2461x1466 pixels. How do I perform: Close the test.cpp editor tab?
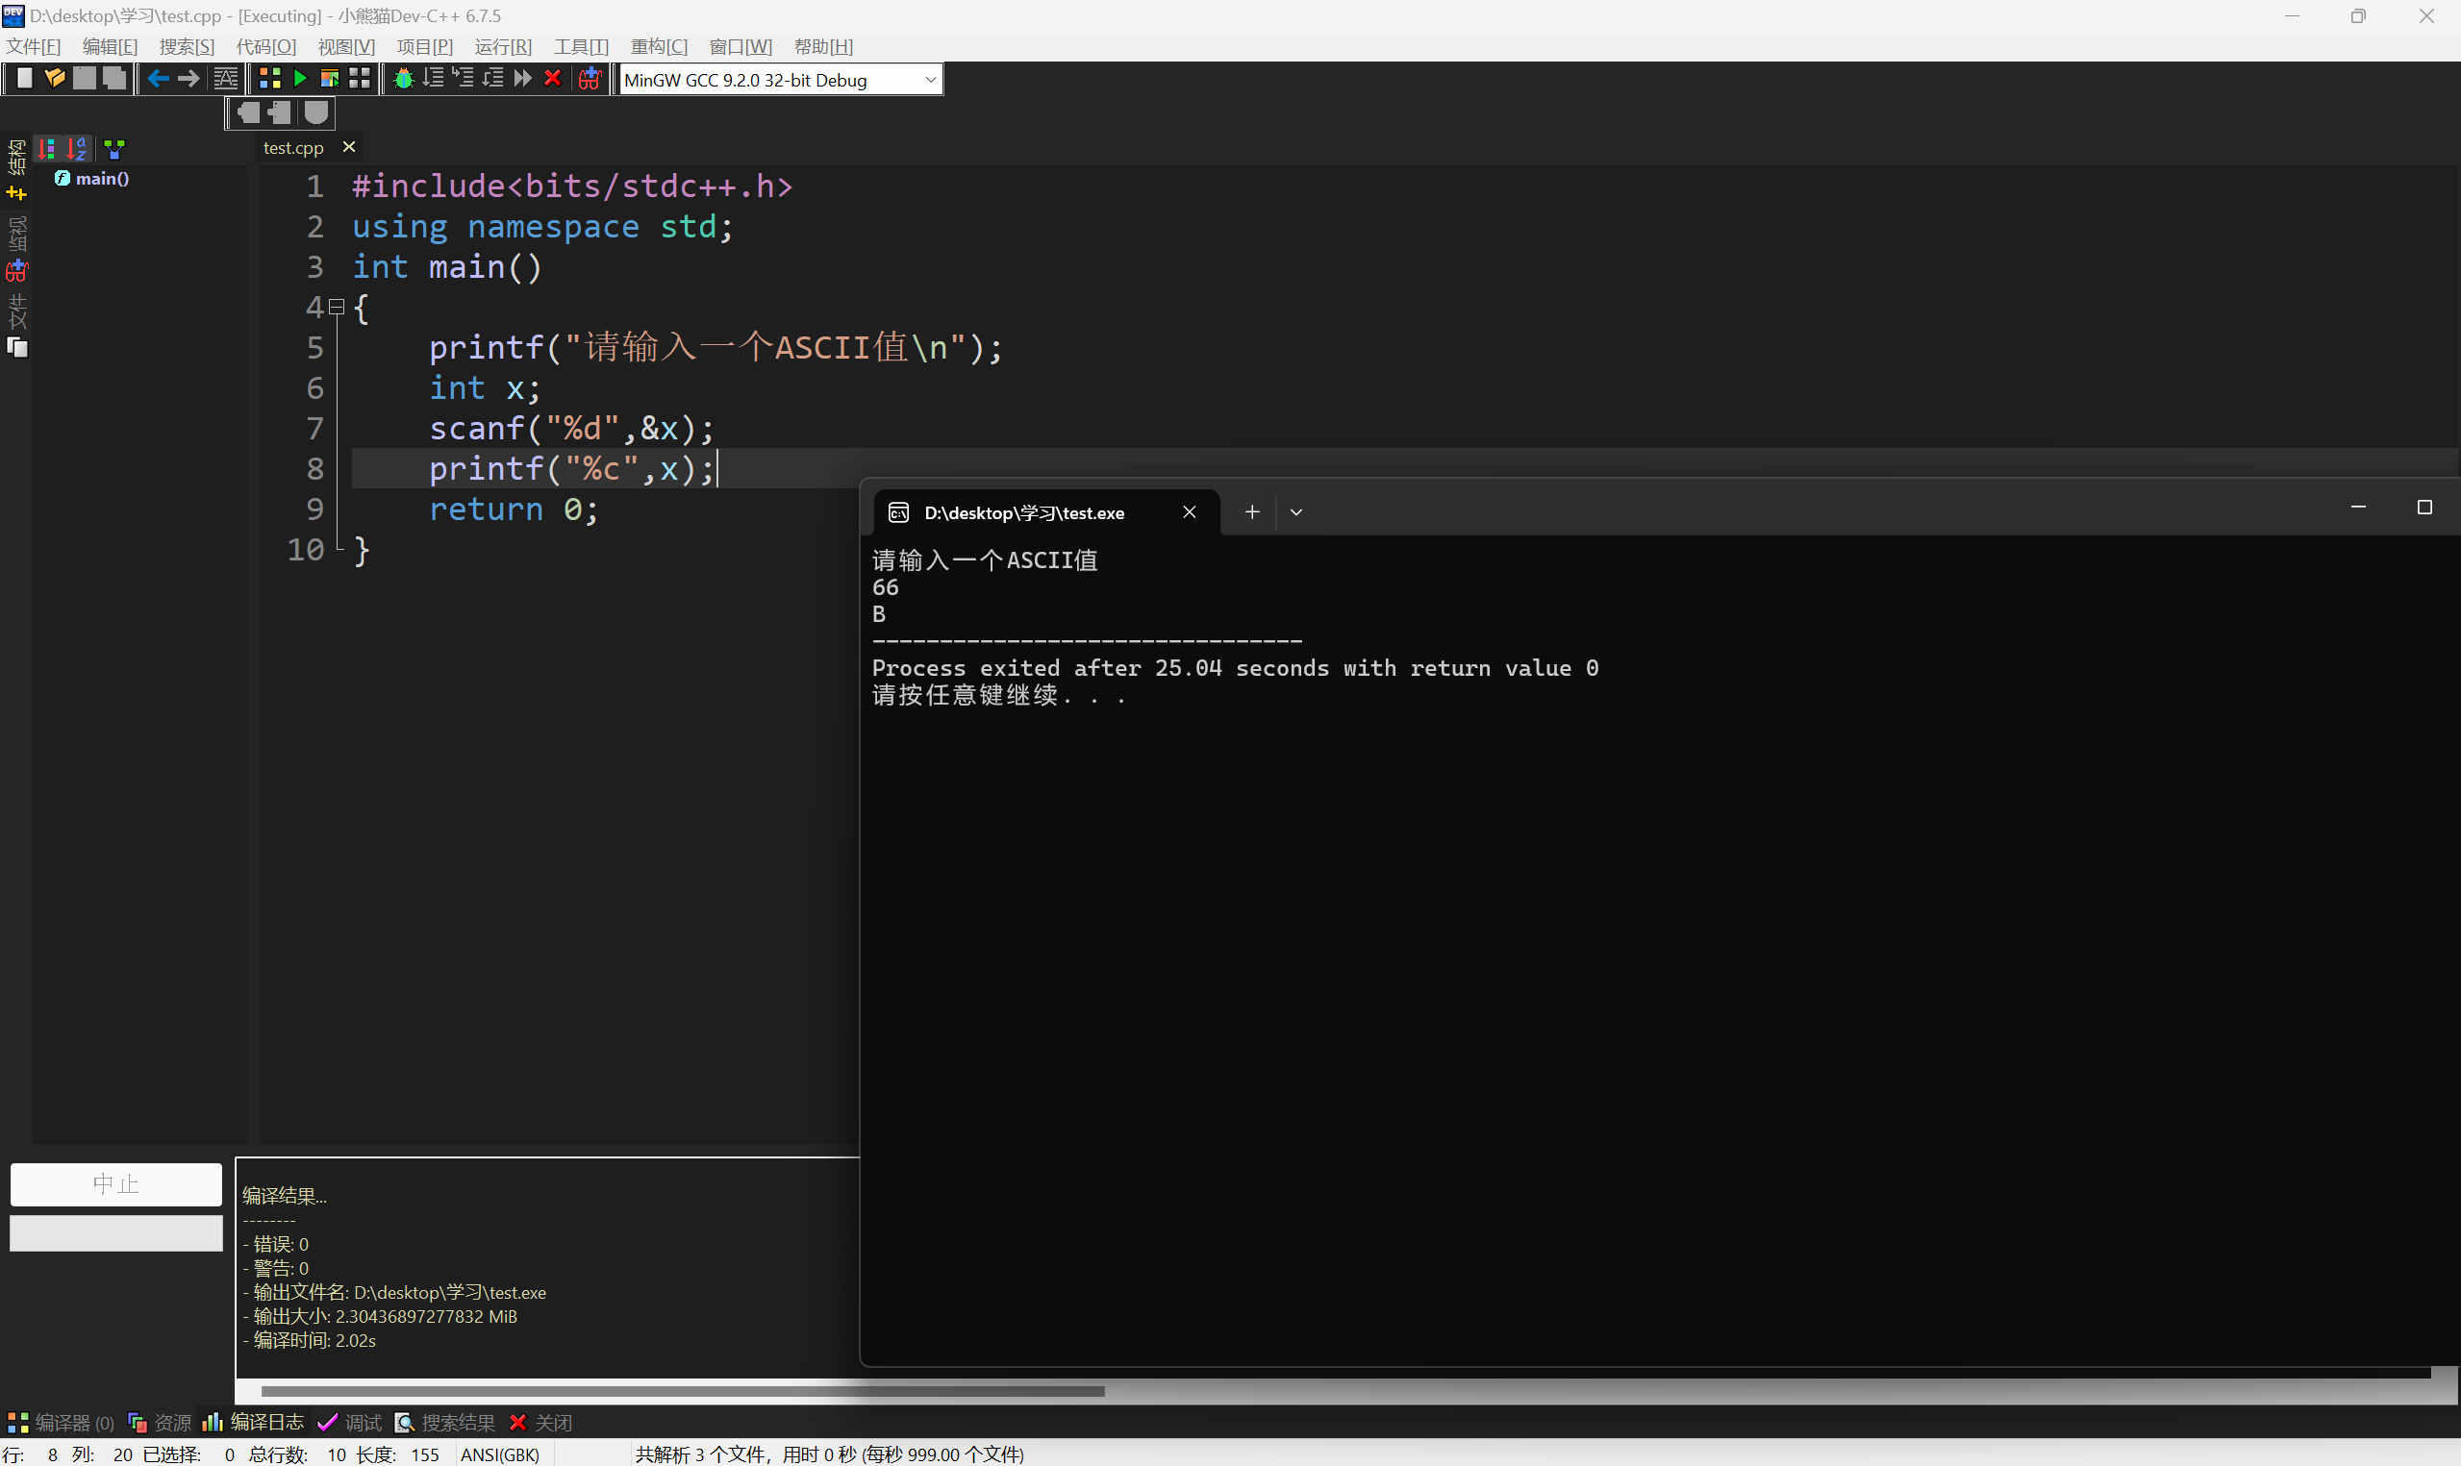[x=349, y=147]
